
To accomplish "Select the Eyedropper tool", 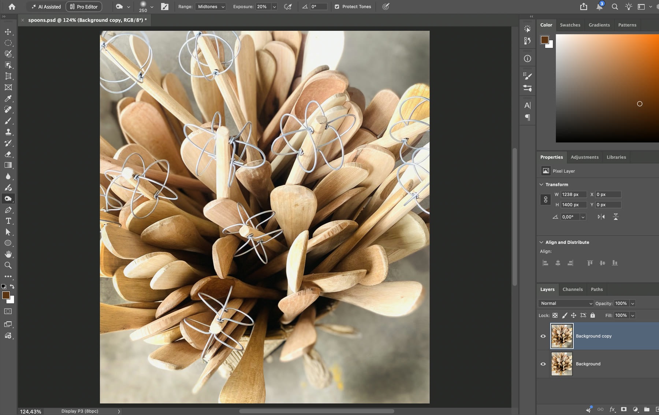I will pyautogui.click(x=8, y=98).
